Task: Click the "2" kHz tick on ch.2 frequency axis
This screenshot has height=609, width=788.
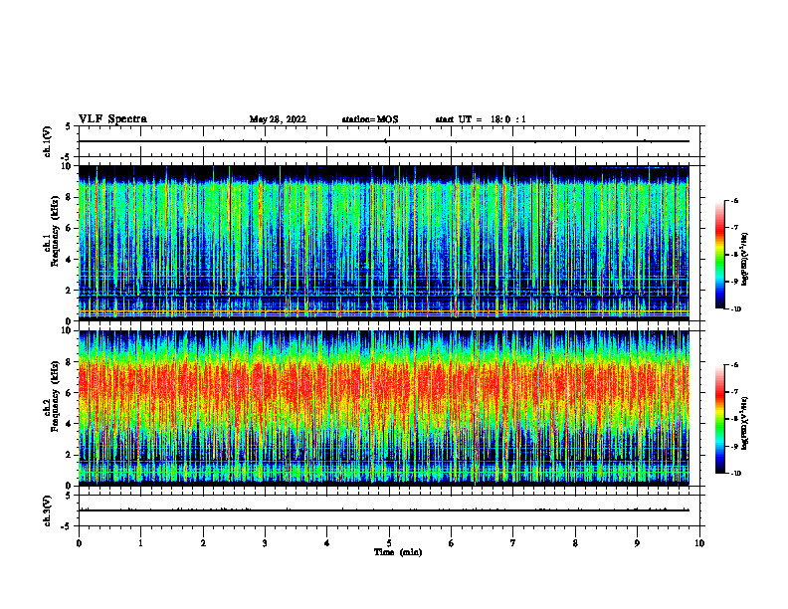Action: pos(69,455)
